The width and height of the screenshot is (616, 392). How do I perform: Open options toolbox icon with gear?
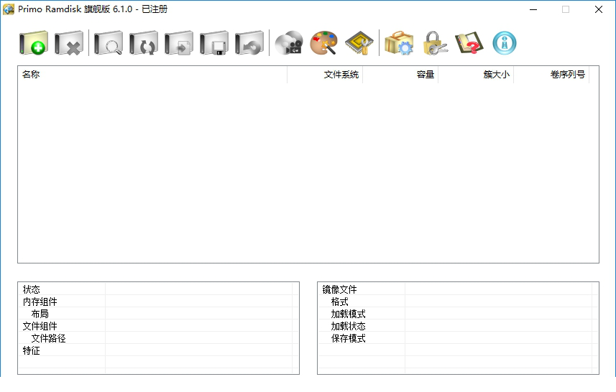[x=399, y=43]
